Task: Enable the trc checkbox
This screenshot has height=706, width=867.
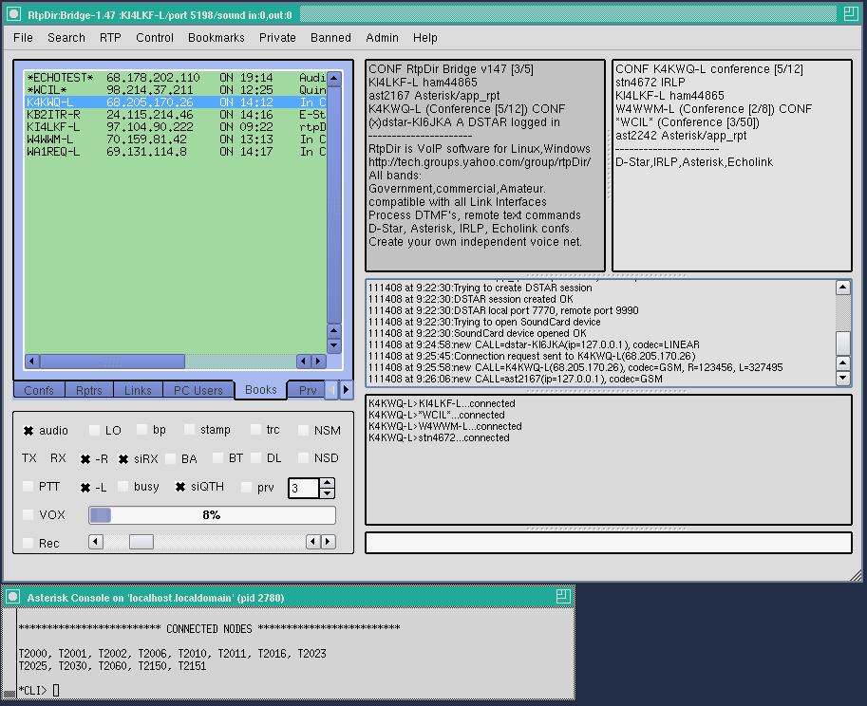Action: pyautogui.click(x=255, y=429)
